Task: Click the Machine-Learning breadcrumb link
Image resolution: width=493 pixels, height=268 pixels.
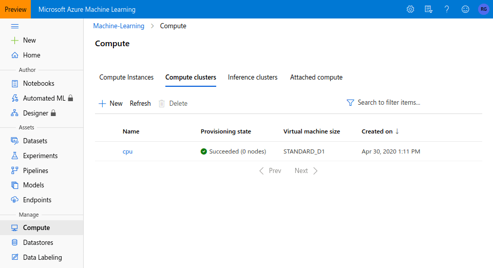Action: click(119, 26)
